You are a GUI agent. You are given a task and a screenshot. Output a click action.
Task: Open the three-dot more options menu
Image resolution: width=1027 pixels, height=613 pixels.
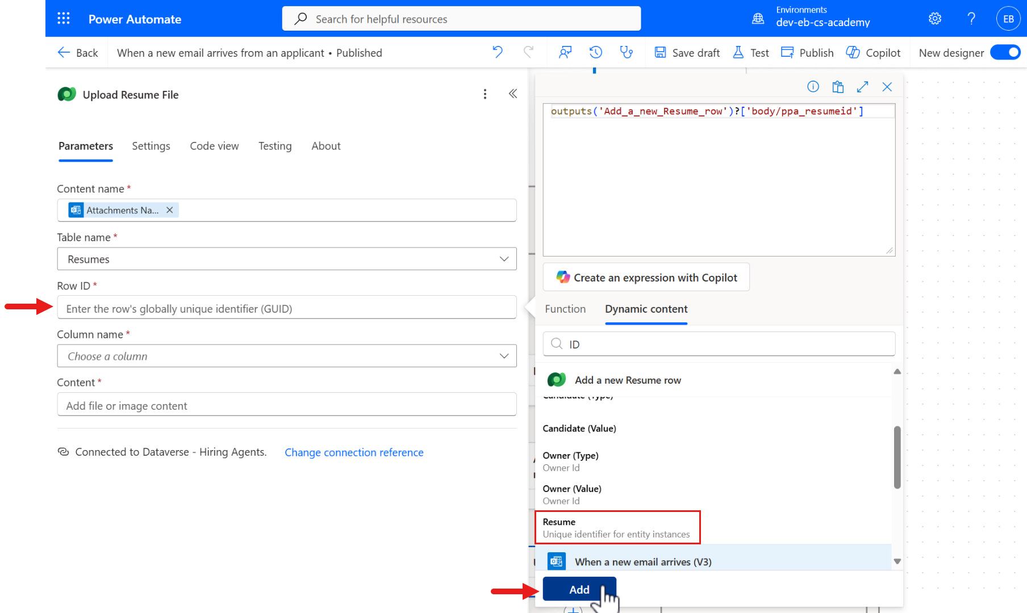click(x=485, y=94)
